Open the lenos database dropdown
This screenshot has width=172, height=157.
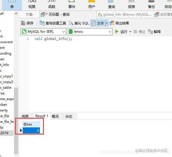[x=90, y=32]
